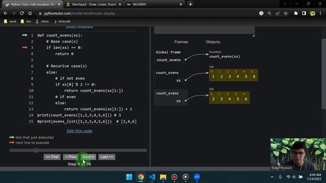
Task: Open the fun bookmarks folder
Action: [26, 21]
